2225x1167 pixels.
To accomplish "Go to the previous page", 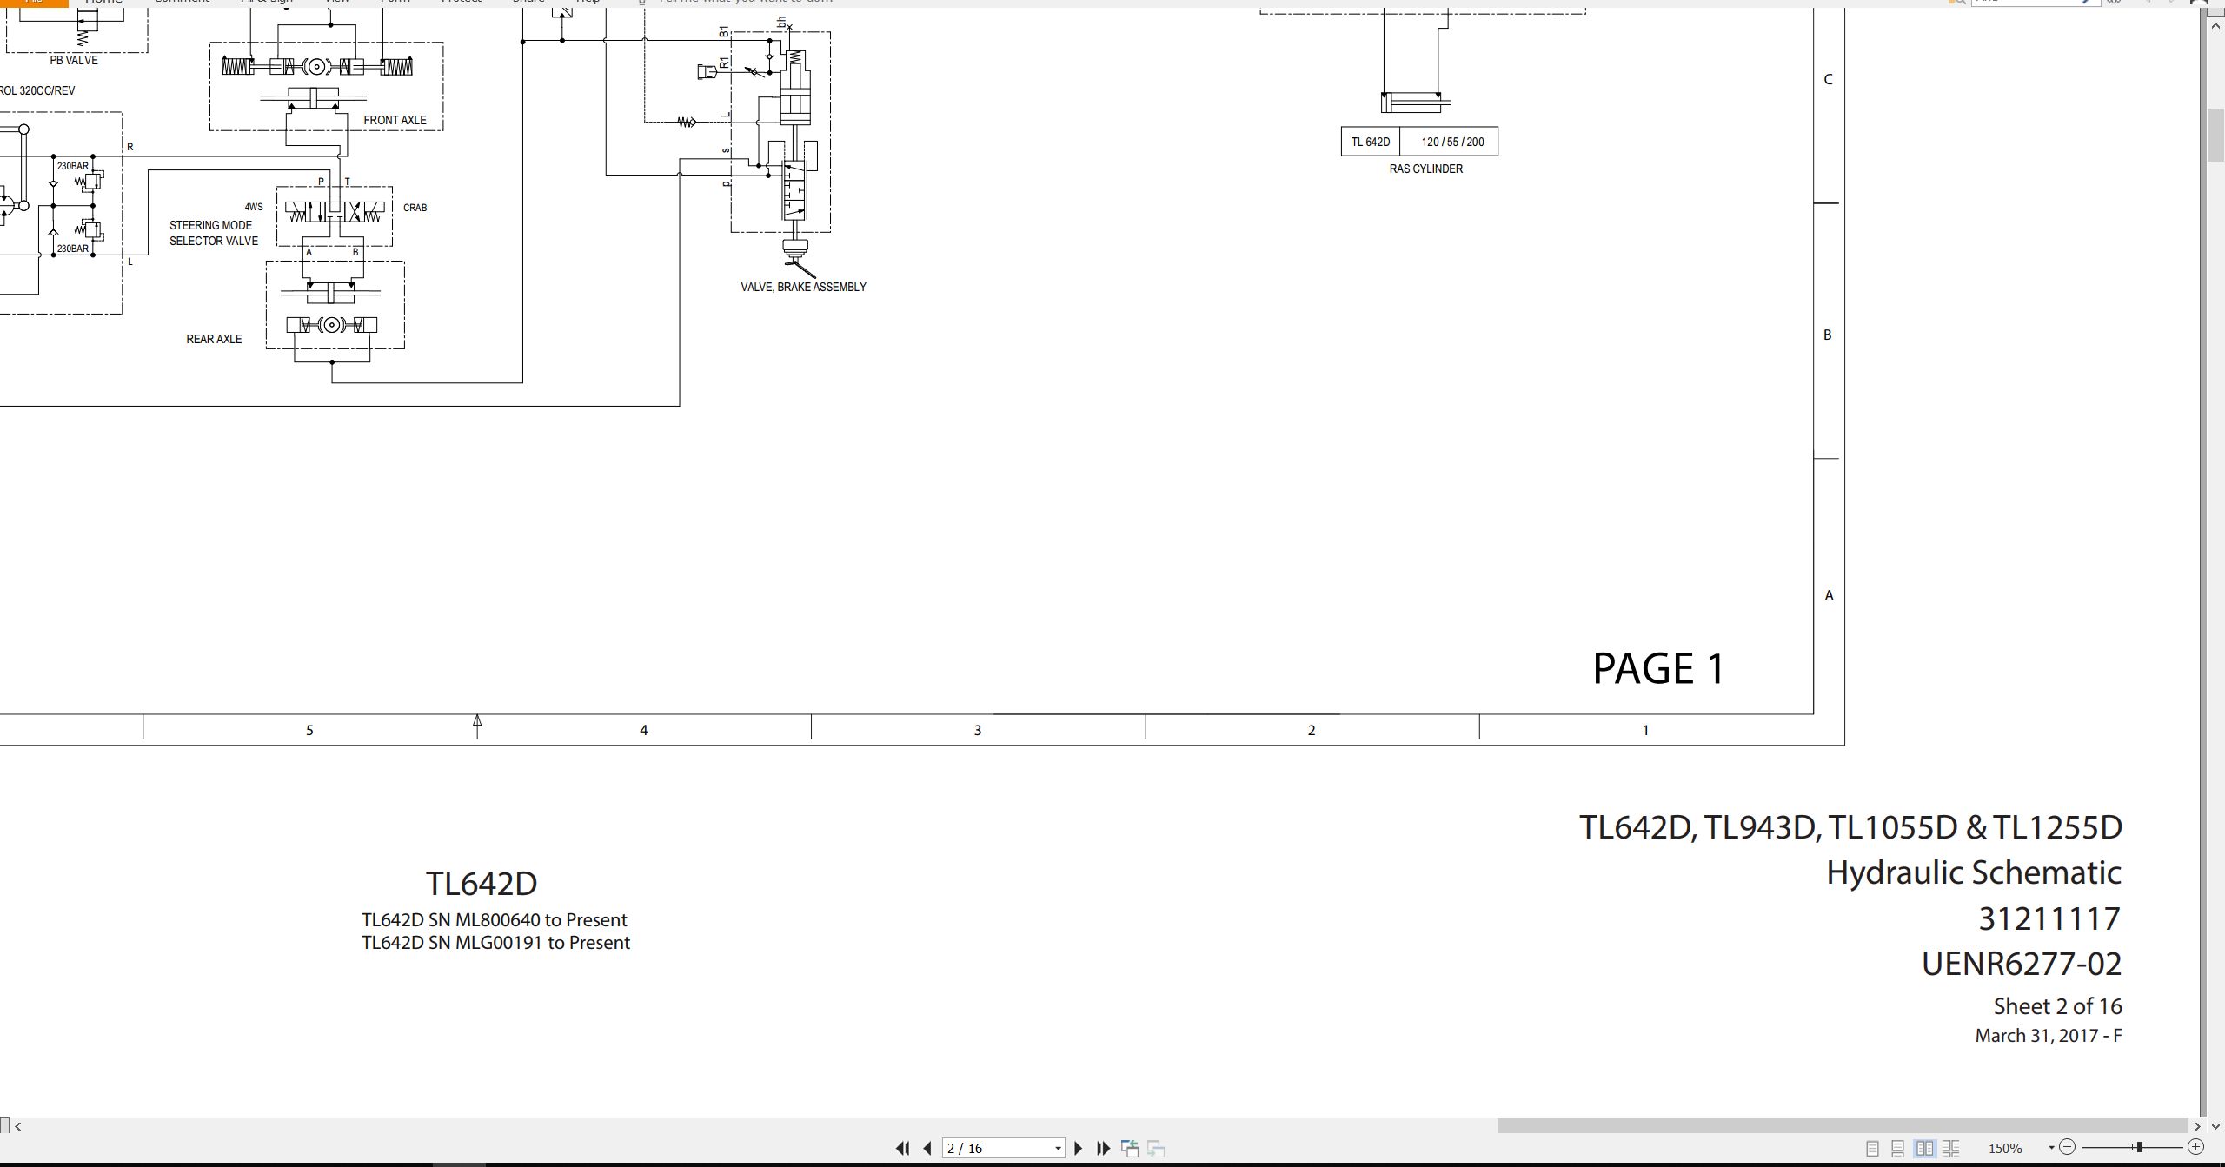I will [x=927, y=1148].
